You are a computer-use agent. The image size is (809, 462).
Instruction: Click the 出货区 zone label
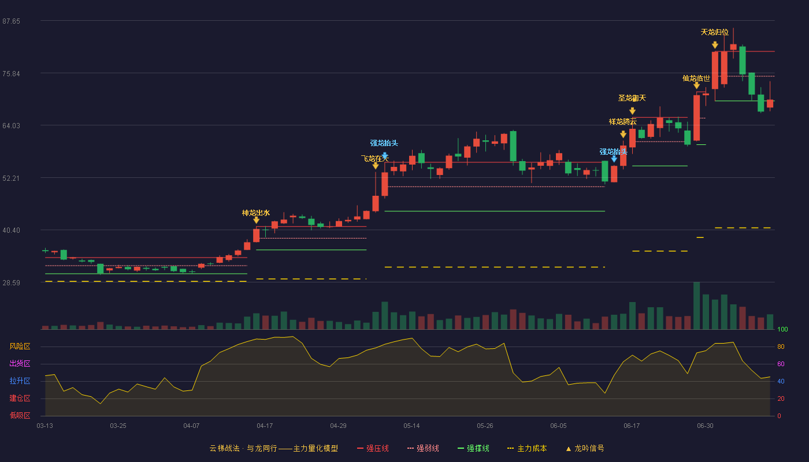[x=20, y=364]
